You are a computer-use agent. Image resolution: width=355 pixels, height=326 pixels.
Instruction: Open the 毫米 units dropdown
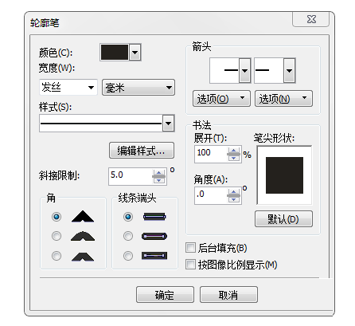138,87
